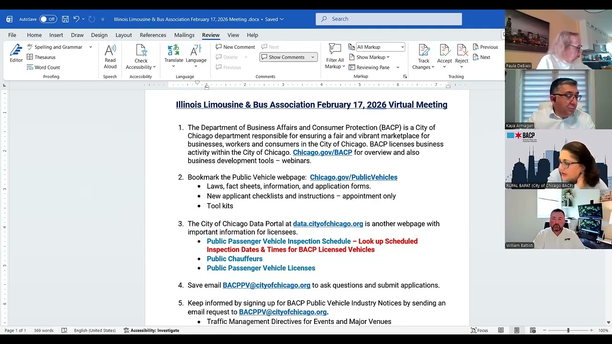Open the Chicago.gov/PublicVehicles link
Screen dimensions: 612x344
353,177
